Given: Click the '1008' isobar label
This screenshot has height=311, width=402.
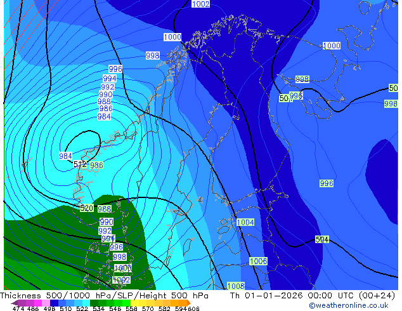Looking at the screenshot, I should pyautogui.click(x=236, y=286).
